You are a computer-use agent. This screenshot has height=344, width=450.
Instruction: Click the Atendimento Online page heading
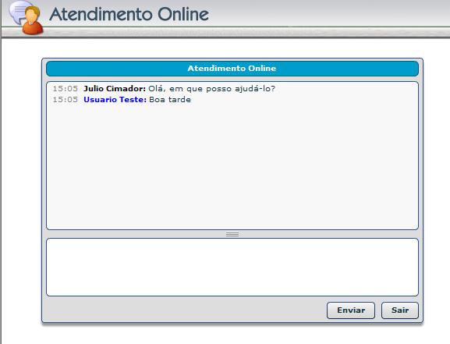click(x=129, y=14)
